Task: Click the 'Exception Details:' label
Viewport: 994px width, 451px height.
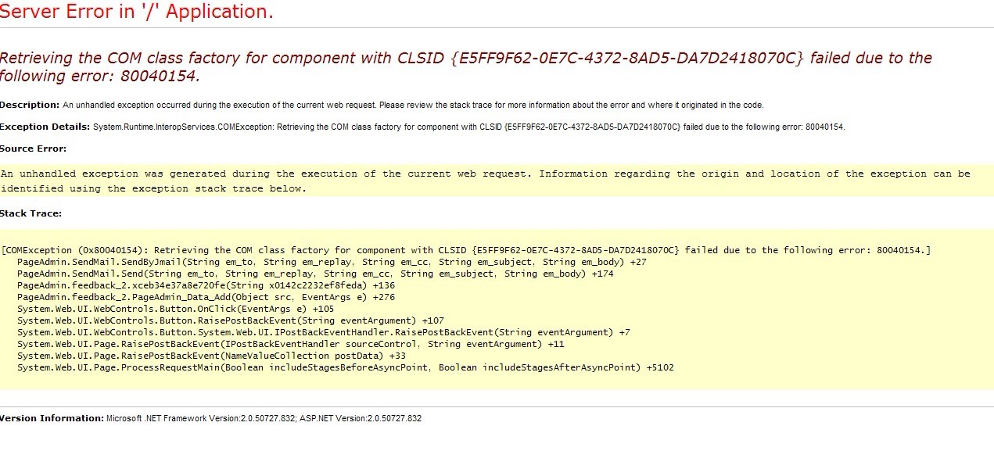Action: (45, 127)
